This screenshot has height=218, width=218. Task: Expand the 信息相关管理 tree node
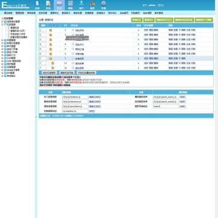tap(2, 22)
